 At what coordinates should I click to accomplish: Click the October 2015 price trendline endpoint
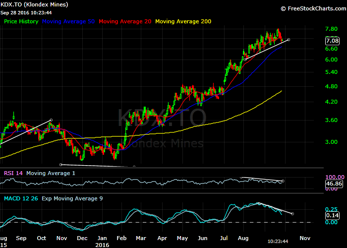click(51, 120)
